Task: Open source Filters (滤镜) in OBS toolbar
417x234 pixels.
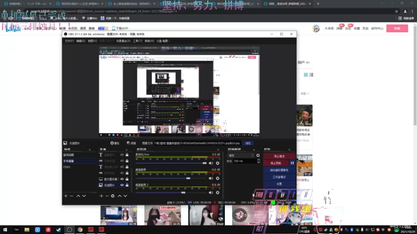Action: coord(131,143)
